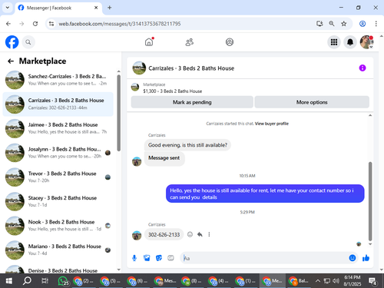Open the emoji picker in message box
Screen dimensions: 384x288
[x=353, y=258]
